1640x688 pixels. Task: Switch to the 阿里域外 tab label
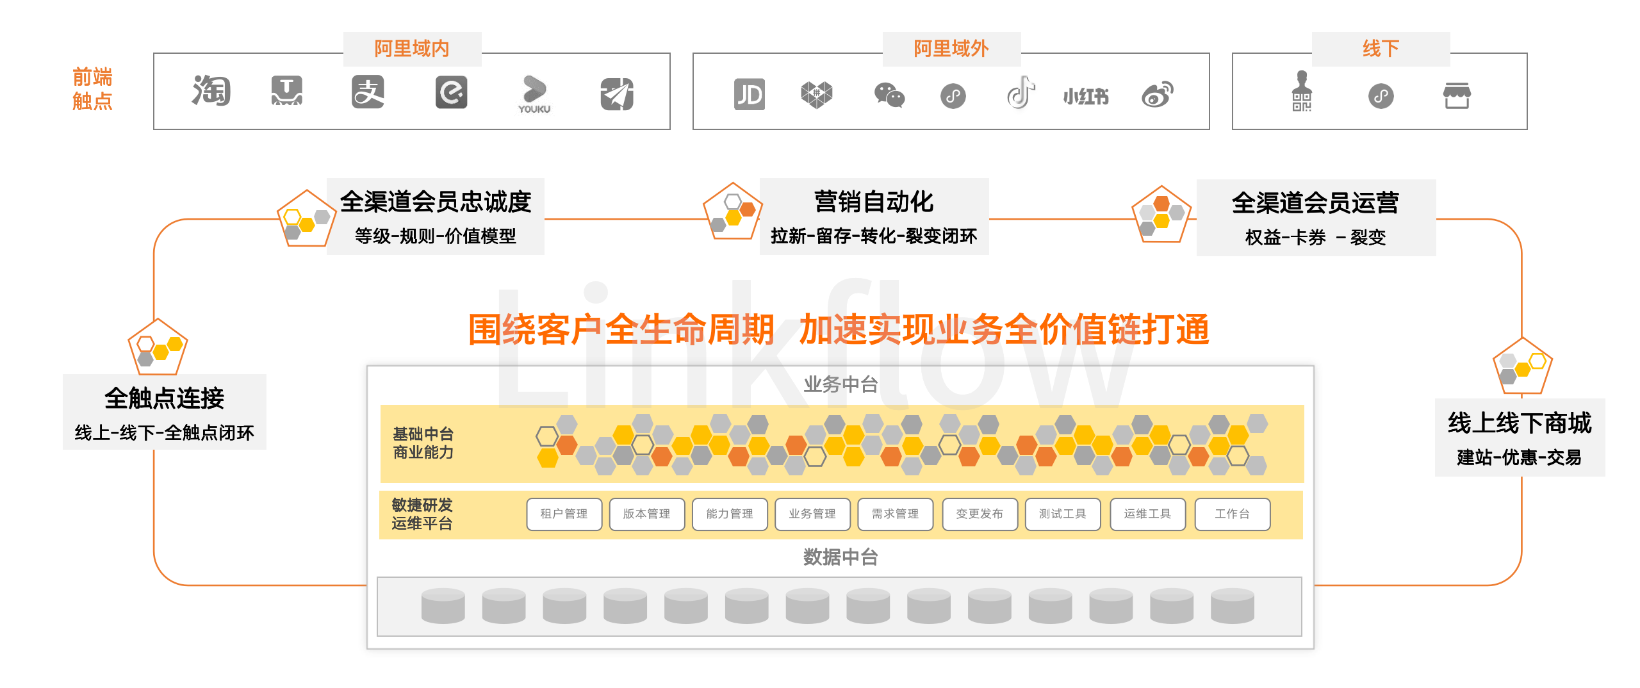pyautogui.click(x=951, y=49)
